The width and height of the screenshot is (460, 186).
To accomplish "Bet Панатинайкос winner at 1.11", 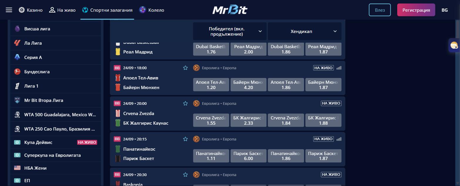I will coord(211,156).
